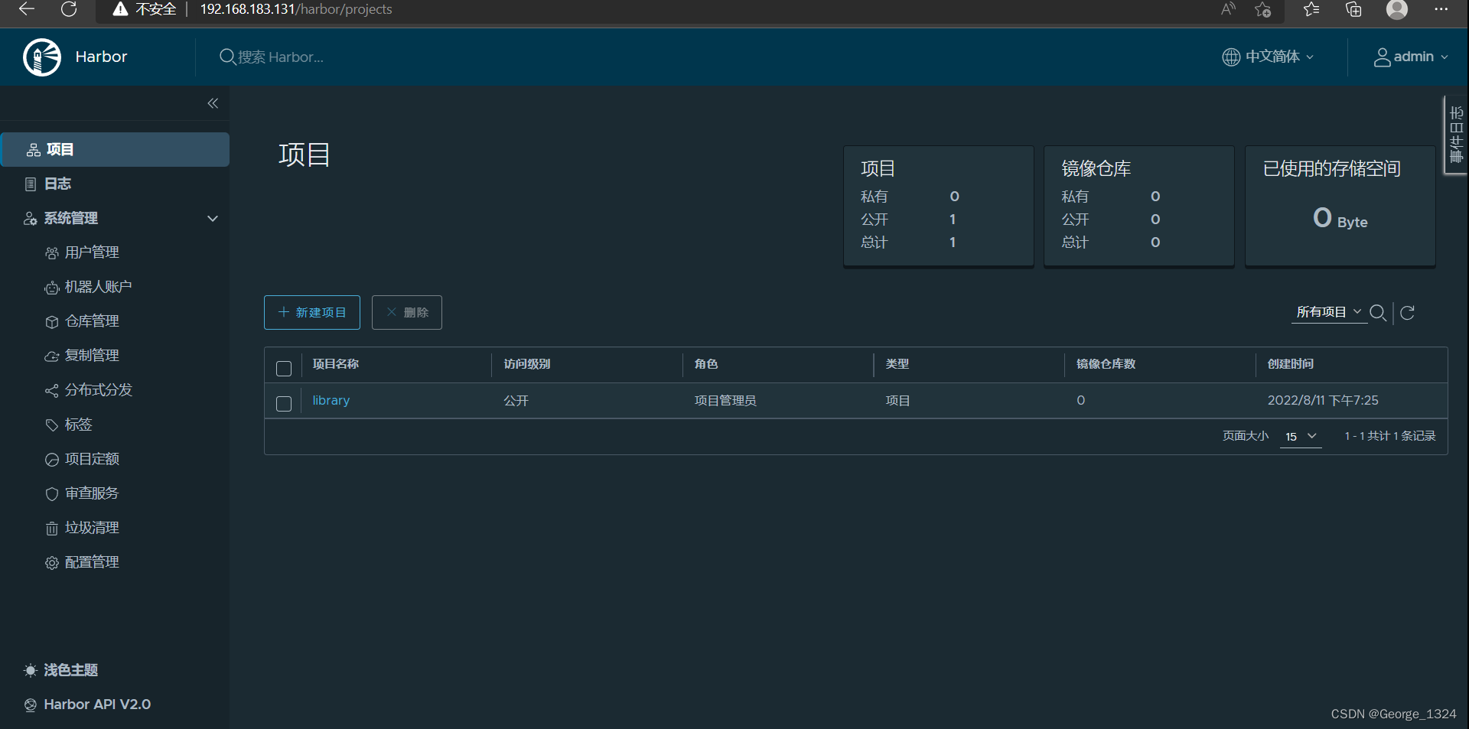This screenshot has width=1469, height=729.
Task: Sort by 创建时间 column header
Action: tap(1291, 364)
